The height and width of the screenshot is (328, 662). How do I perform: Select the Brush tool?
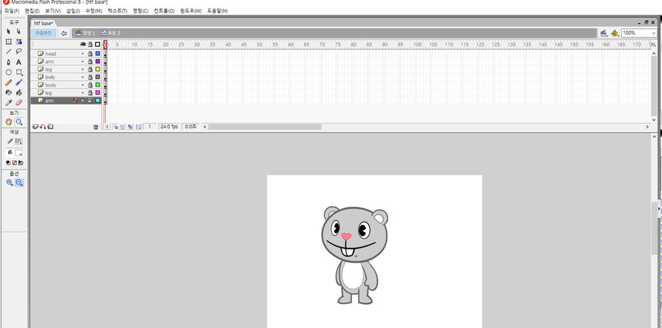tap(19, 82)
